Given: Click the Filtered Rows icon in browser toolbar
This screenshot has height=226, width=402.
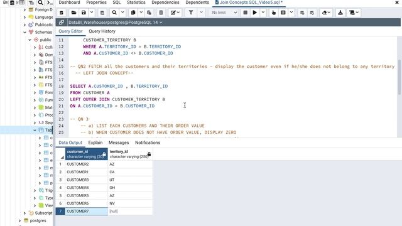Looking at the screenshot, I should tap(31, 3).
